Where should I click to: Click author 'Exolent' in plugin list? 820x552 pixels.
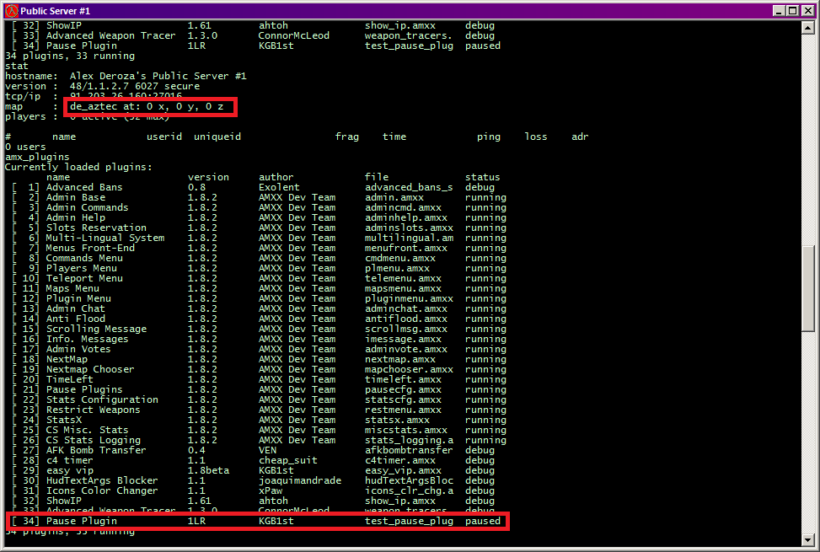click(279, 187)
